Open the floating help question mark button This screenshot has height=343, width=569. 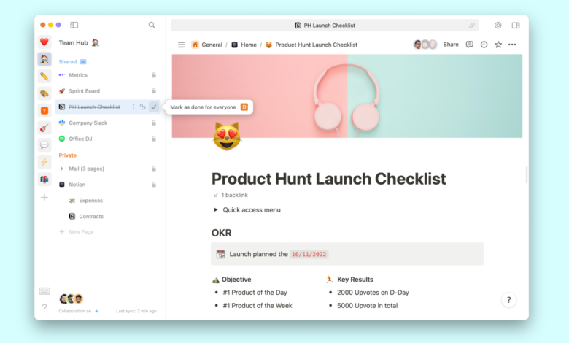point(508,300)
